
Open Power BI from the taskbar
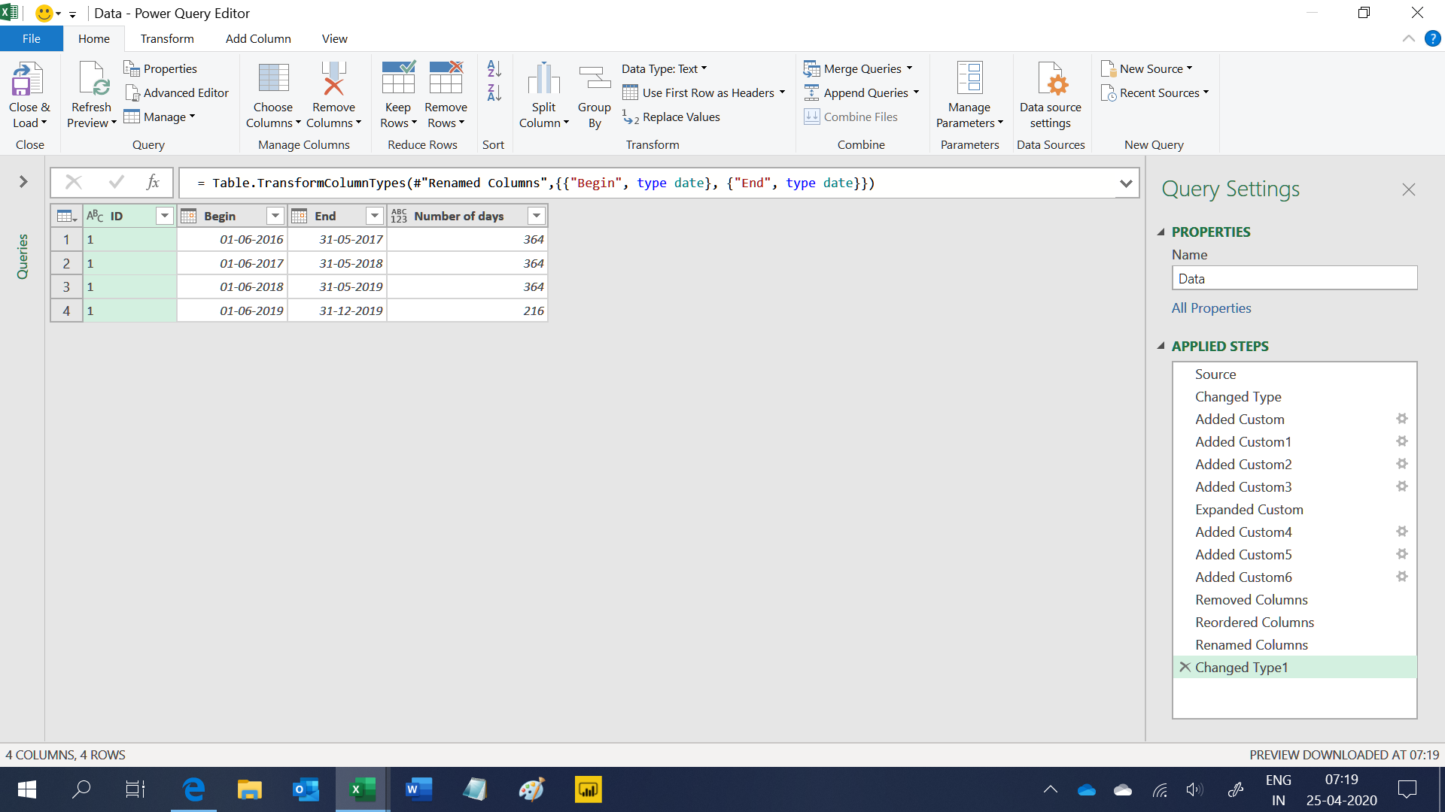pyautogui.click(x=588, y=789)
